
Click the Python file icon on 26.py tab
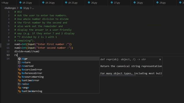coord(89,3)
